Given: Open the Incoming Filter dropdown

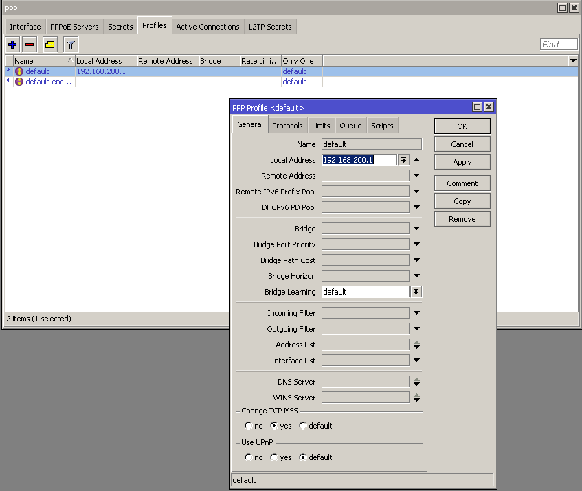Looking at the screenshot, I should pos(417,312).
